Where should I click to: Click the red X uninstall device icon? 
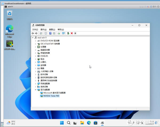[x=72, y=33]
